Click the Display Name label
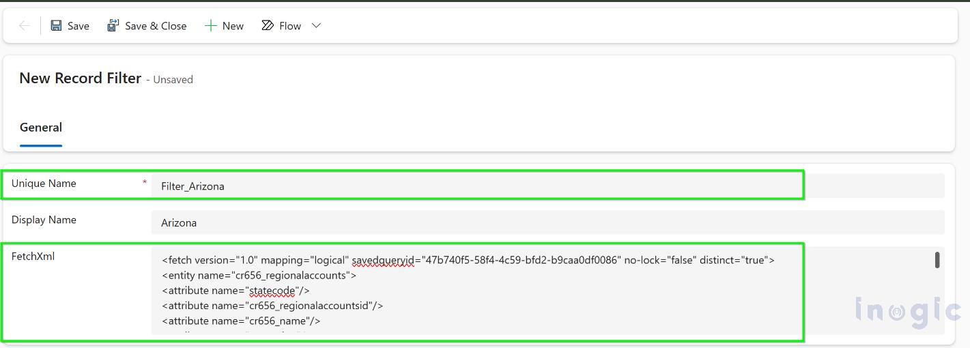 [x=44, y=220]
